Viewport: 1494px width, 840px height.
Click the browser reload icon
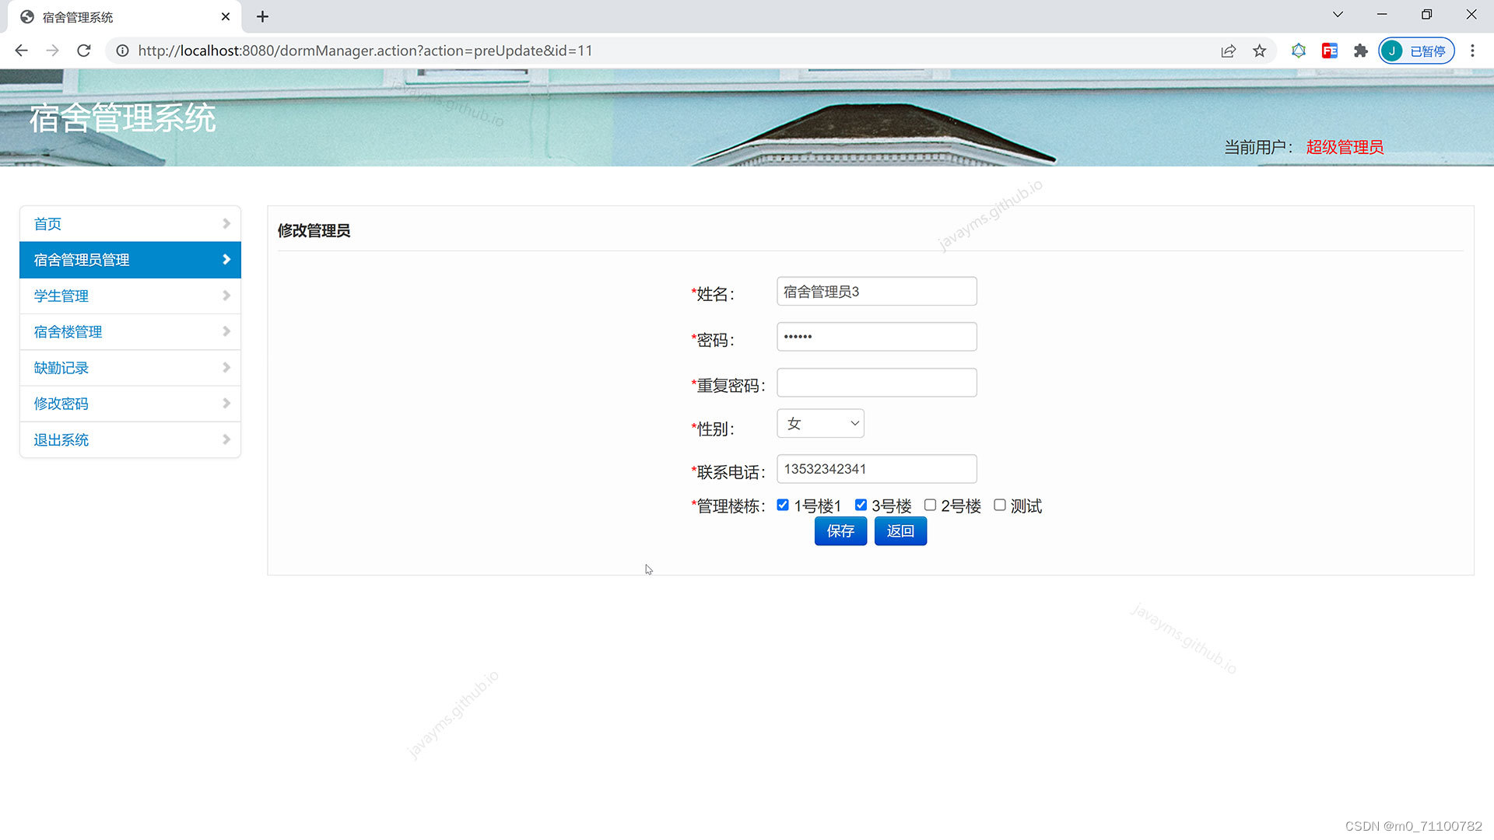click(84, 51)
